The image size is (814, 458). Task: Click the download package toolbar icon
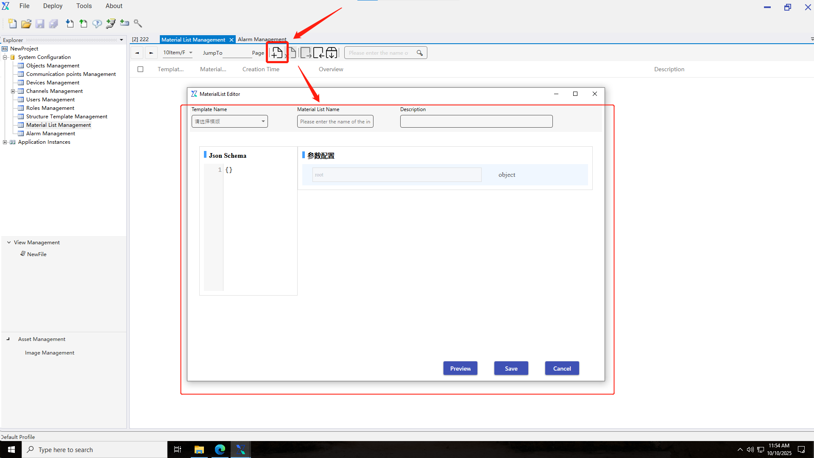pos(332,53)
